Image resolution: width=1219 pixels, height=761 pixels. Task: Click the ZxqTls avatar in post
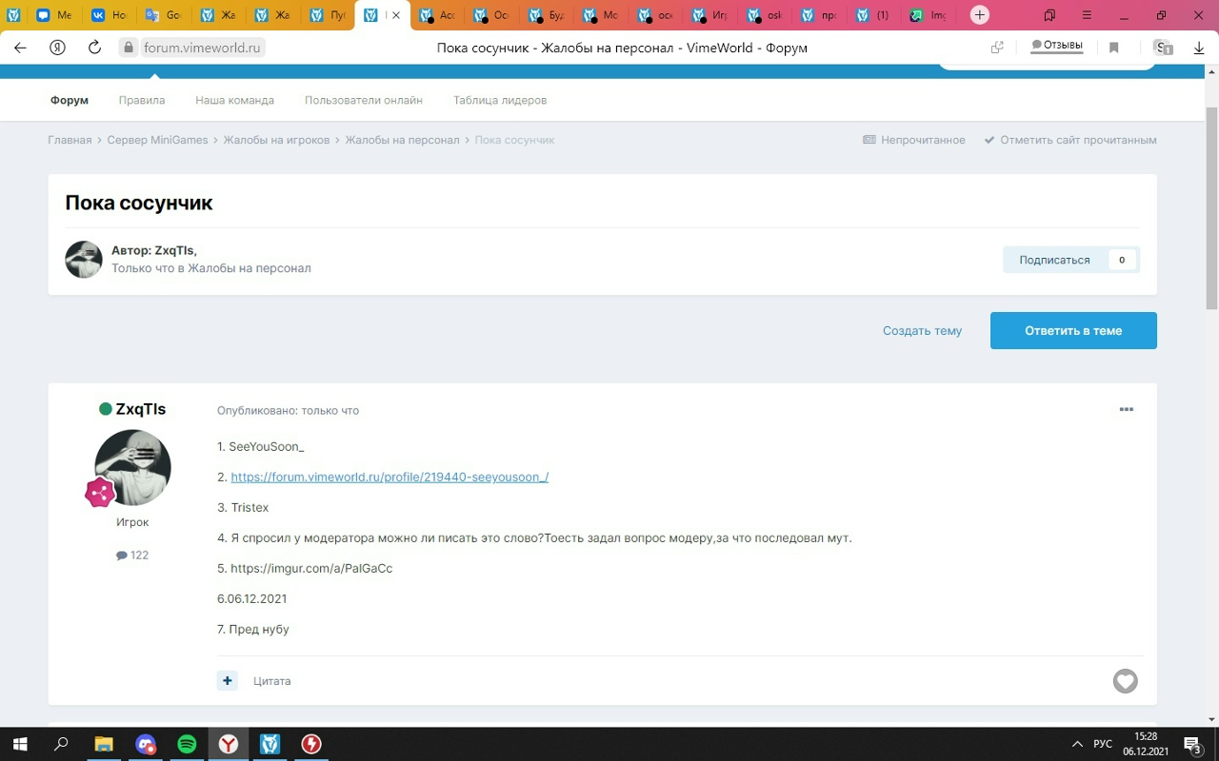pyautogui.click(x=132, y=467)
